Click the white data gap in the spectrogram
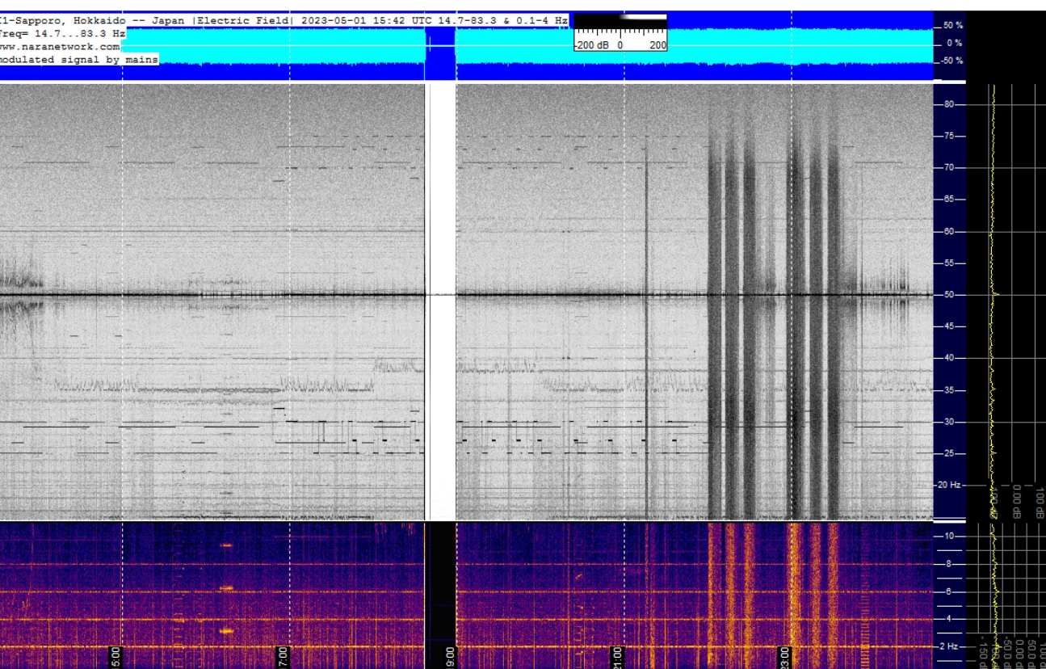 point(441,301)
